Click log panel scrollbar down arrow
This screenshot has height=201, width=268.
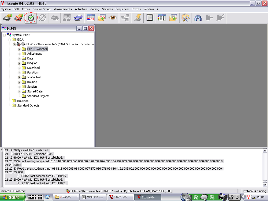point(265,184)
